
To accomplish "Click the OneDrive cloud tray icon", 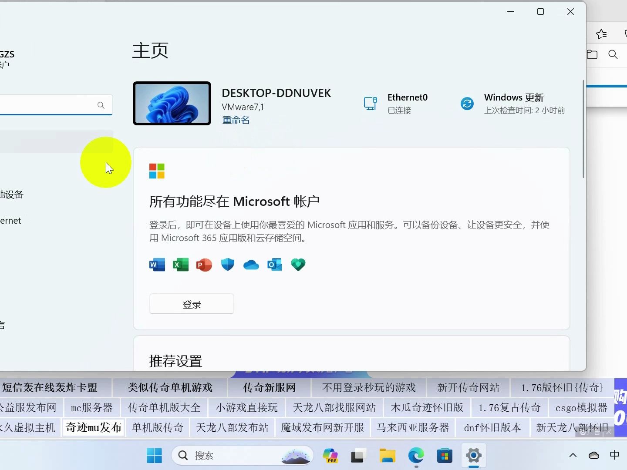I will (594, 455).
